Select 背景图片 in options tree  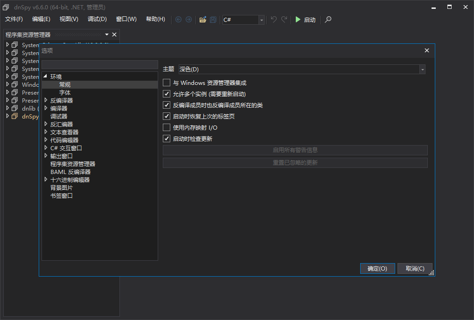(x=62, y=188)
